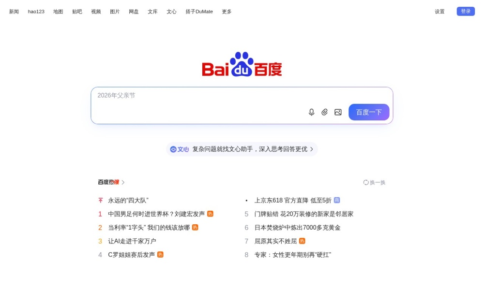Click the 热 badge next to 当利率"1字头"
The image size is (484, 290).
(x=195, y=228)
